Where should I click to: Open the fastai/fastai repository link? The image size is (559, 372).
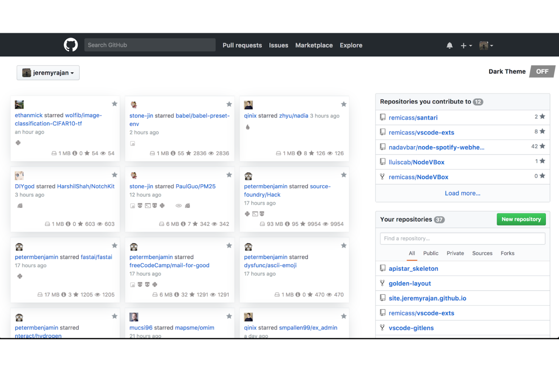[96, 257]
